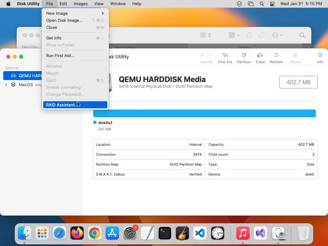
Task: Open the View menu
Action: (99, 4)
